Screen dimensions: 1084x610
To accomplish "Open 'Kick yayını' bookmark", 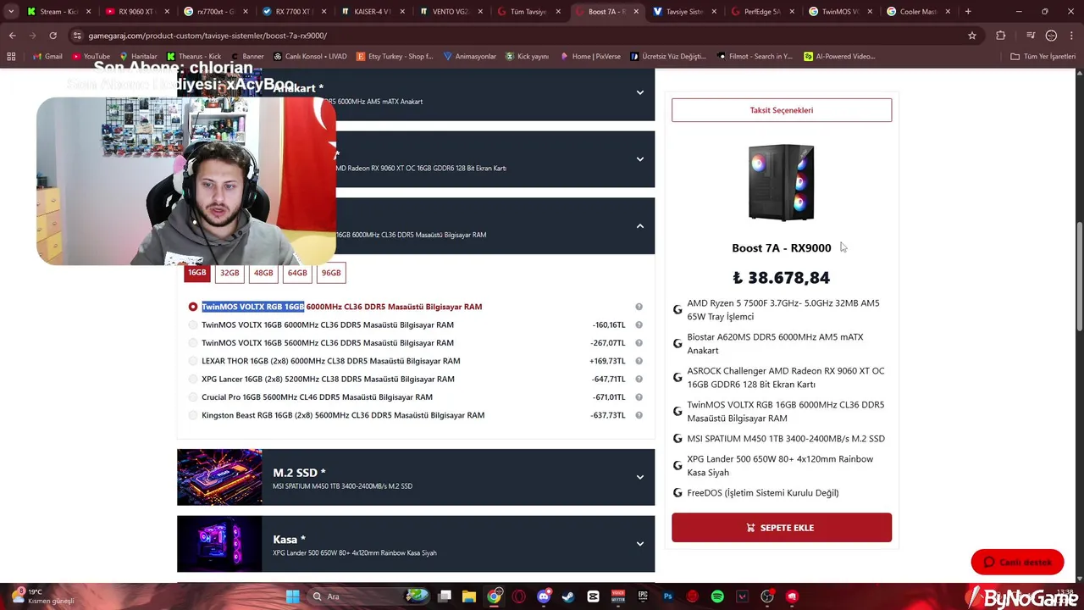I will pos(528,56).
